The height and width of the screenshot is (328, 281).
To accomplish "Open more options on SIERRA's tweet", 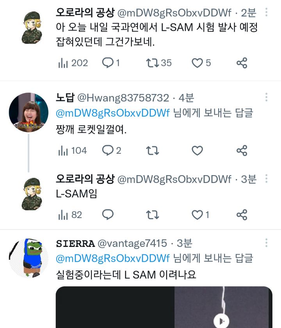I will (266, 243).
